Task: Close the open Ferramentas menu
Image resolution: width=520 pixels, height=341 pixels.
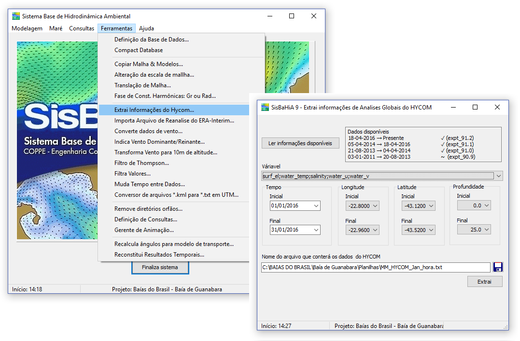Action: tap(116, 28)
